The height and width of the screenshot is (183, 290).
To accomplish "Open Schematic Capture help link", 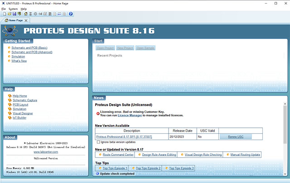I will click(25, 100).
